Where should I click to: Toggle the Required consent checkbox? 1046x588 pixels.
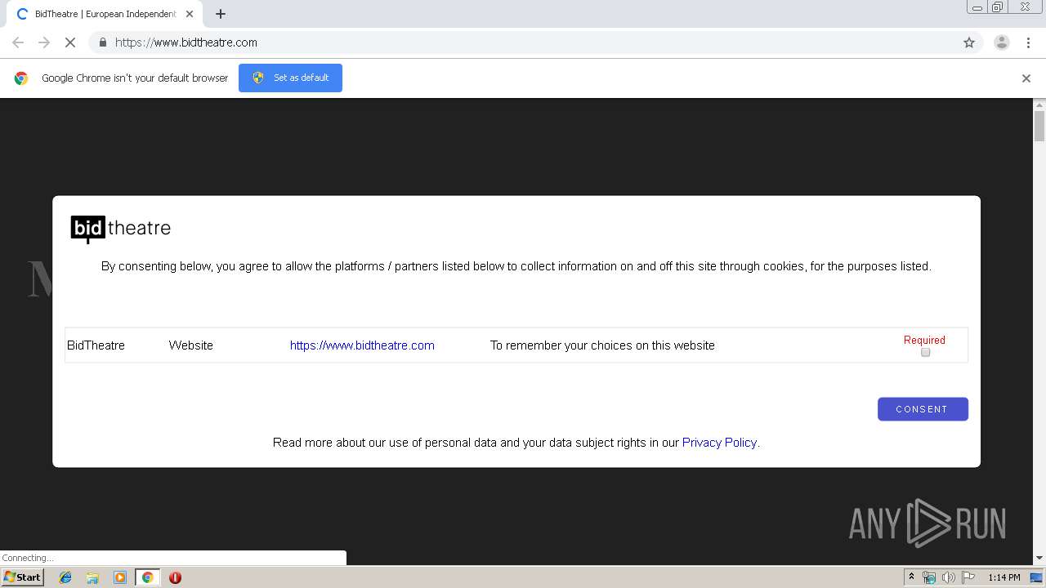tap(925, 353)
